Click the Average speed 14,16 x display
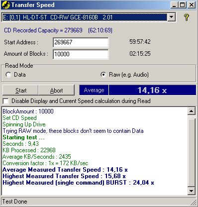The image size is (198, 207). point(152,90)
